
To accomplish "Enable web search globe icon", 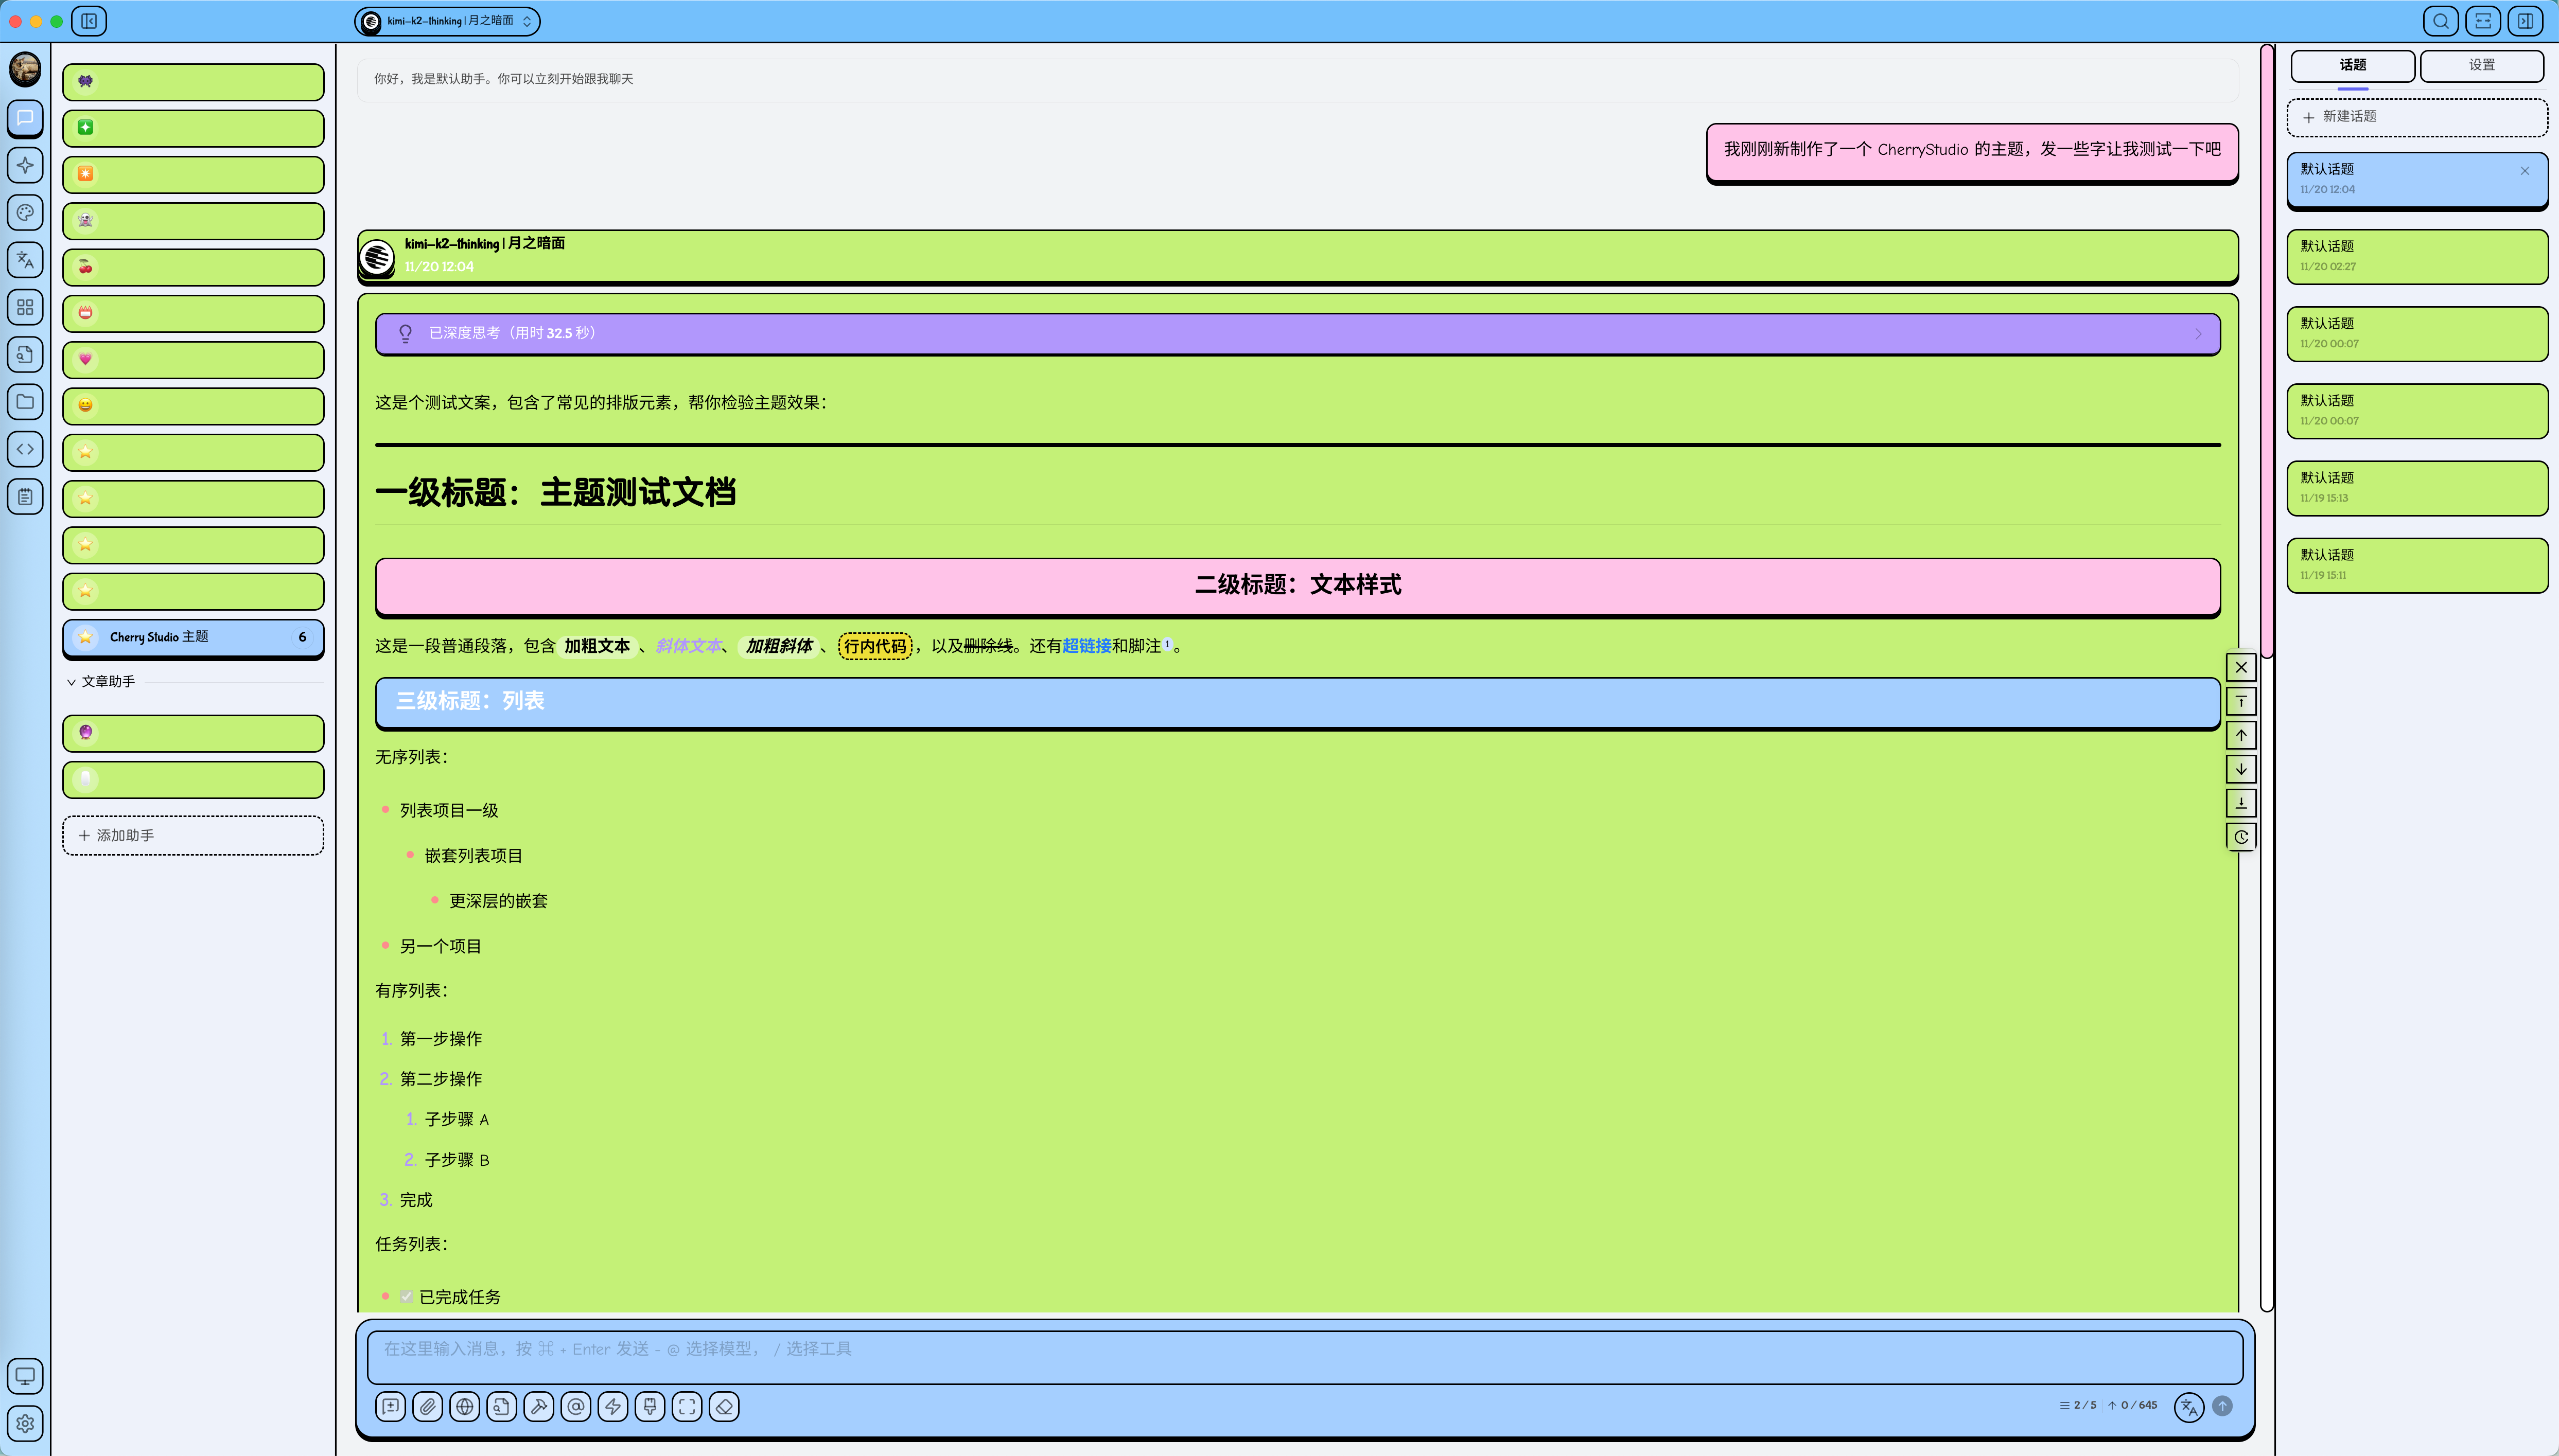I will click(x=464, y=1407).
